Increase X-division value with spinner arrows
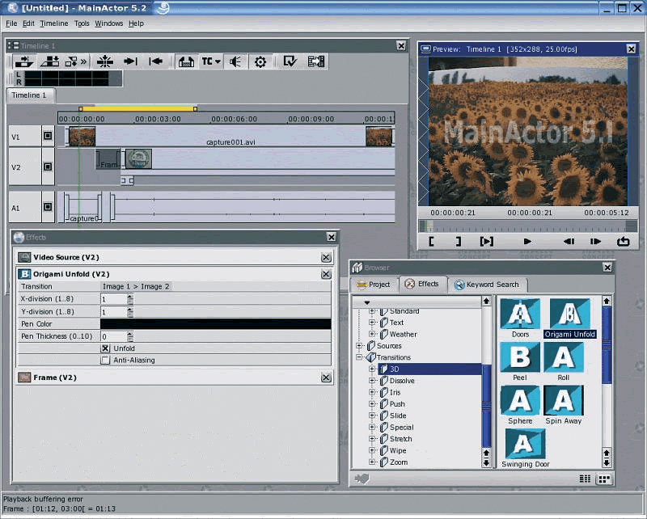The image size is (647, 519). click(x=130, y=296)
